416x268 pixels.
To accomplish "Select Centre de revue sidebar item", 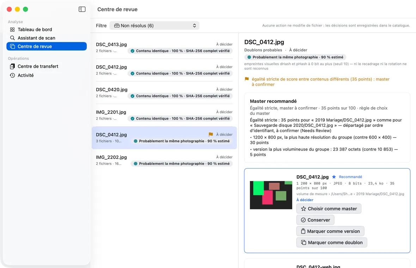I will (x=47, y=47).
